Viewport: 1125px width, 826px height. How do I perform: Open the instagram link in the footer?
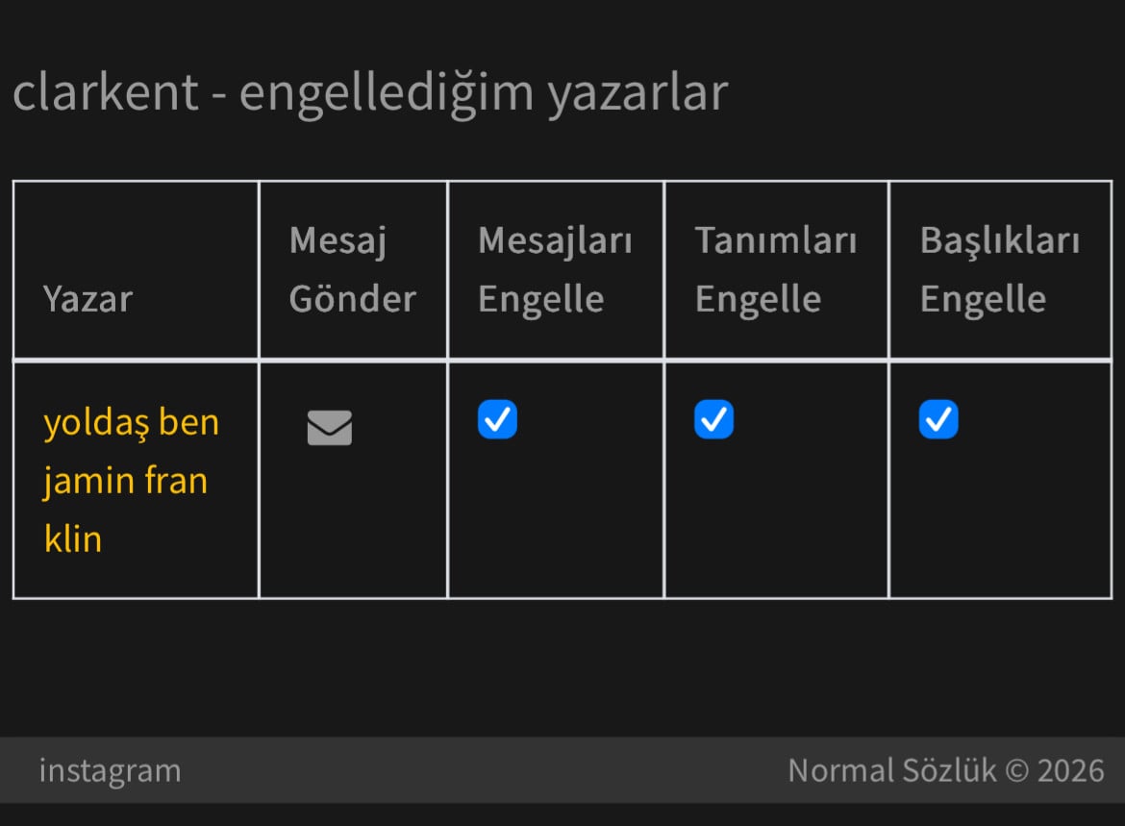[110, 770]
